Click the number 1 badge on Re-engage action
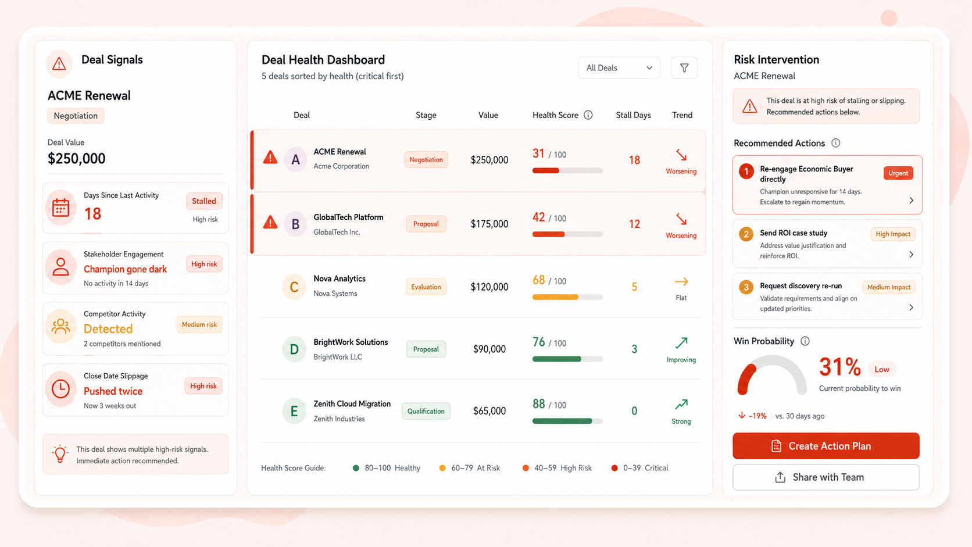 point(746,171)
